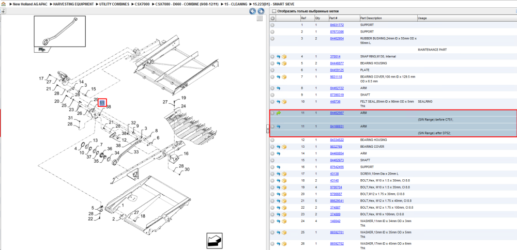
Task: Add washer 86592702 using its circle icon
Action: (272, 244)
